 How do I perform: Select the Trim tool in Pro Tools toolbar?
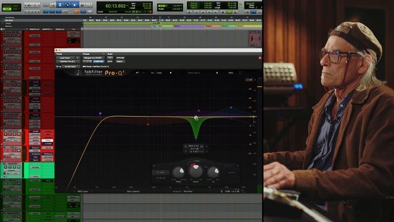click(60, 5)
